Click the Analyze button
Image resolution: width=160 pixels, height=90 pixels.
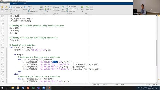click(x=56, y=10)
